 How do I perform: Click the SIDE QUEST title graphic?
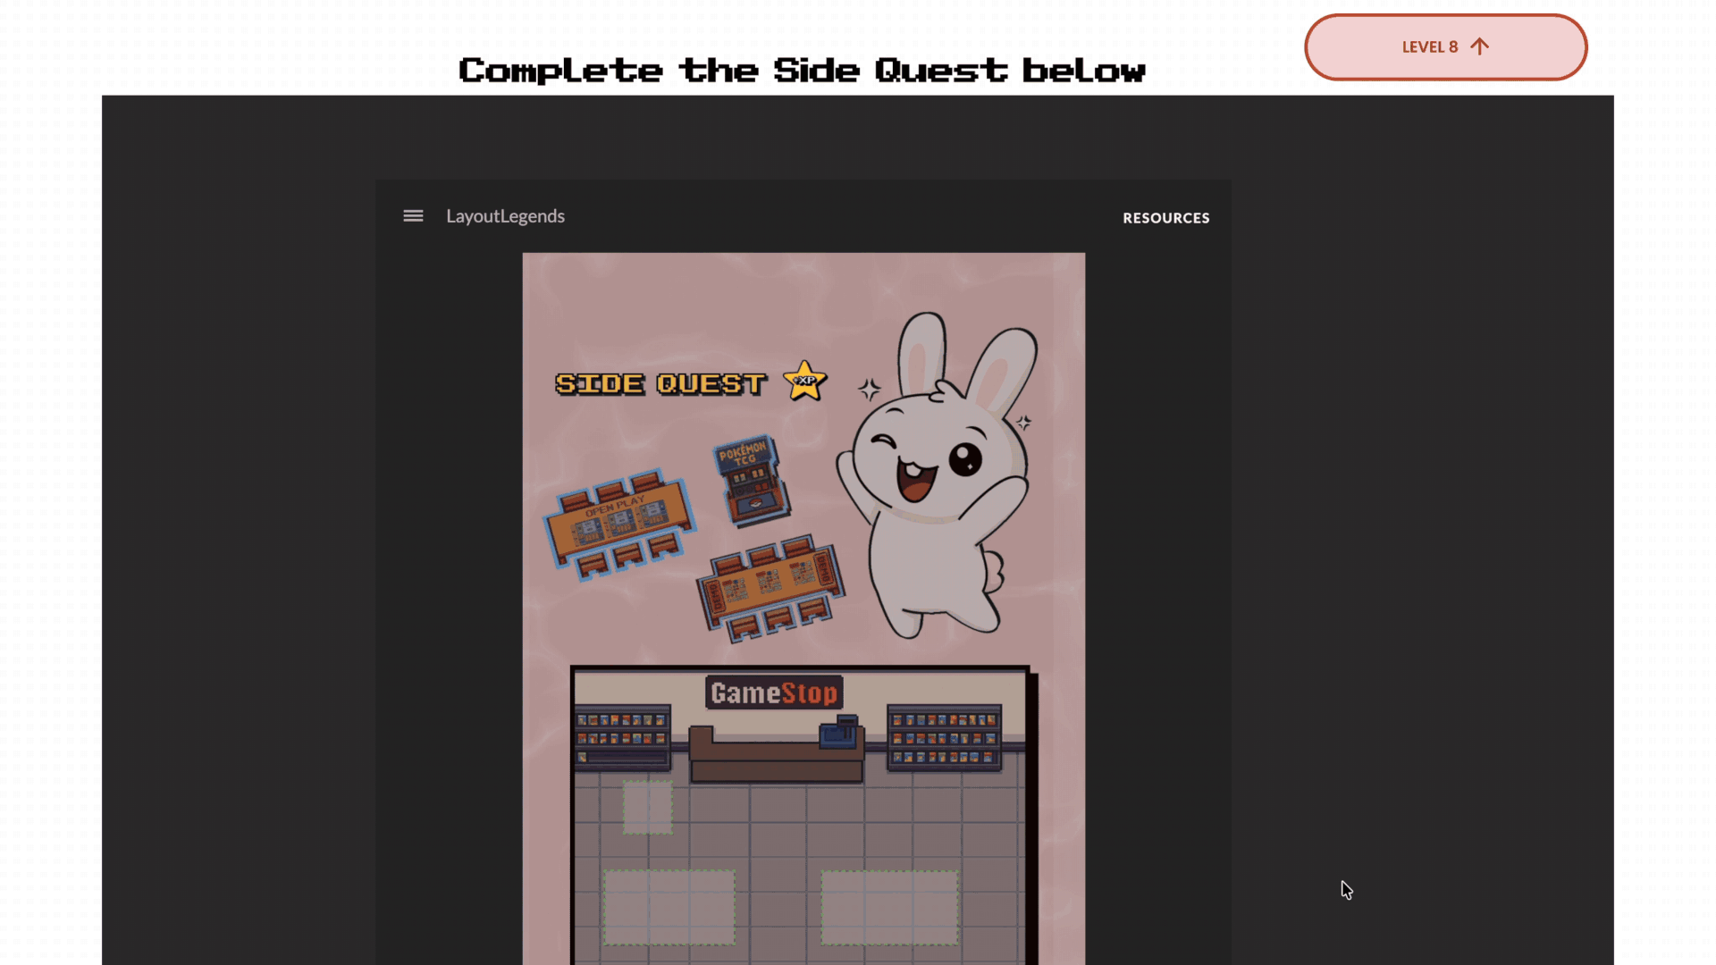660,384
